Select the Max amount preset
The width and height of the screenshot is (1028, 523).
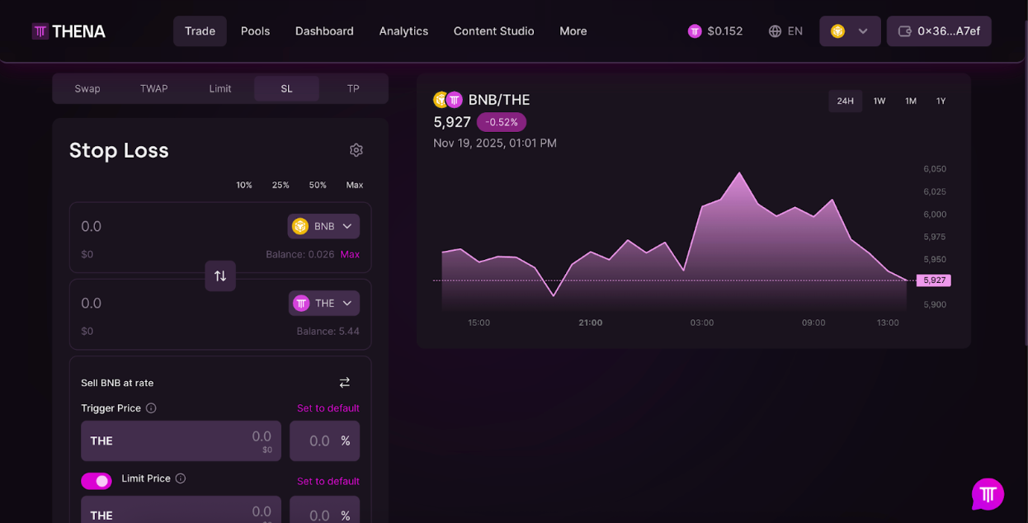[355, 185]
